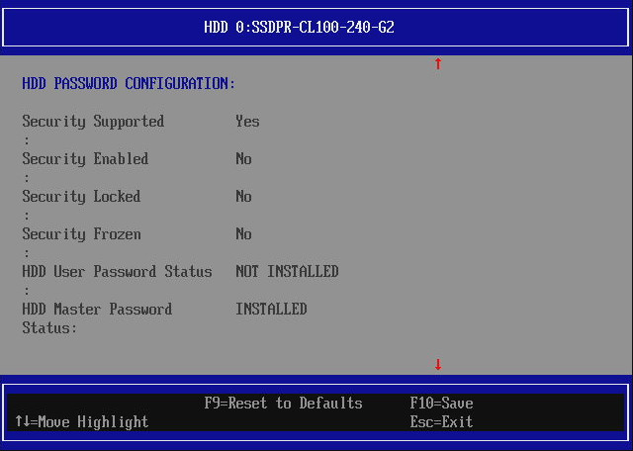Image resolution: width=633 pixels, height=451 pixels.
Task: Click the Security Frozen value No
Action: coord(243,234)
